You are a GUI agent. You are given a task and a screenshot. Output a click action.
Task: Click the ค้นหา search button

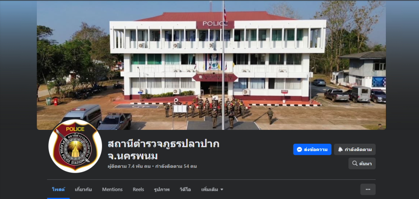coord(362,163)
